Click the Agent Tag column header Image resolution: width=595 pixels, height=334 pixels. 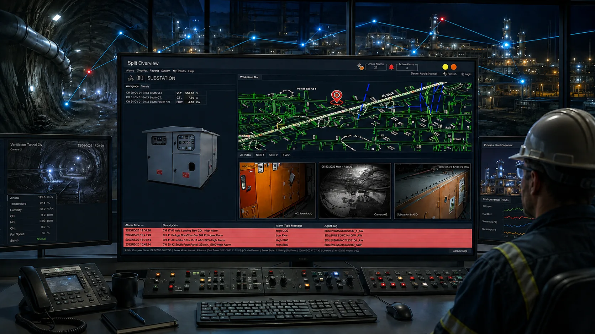pyautogui.click(x=331, y=226)
